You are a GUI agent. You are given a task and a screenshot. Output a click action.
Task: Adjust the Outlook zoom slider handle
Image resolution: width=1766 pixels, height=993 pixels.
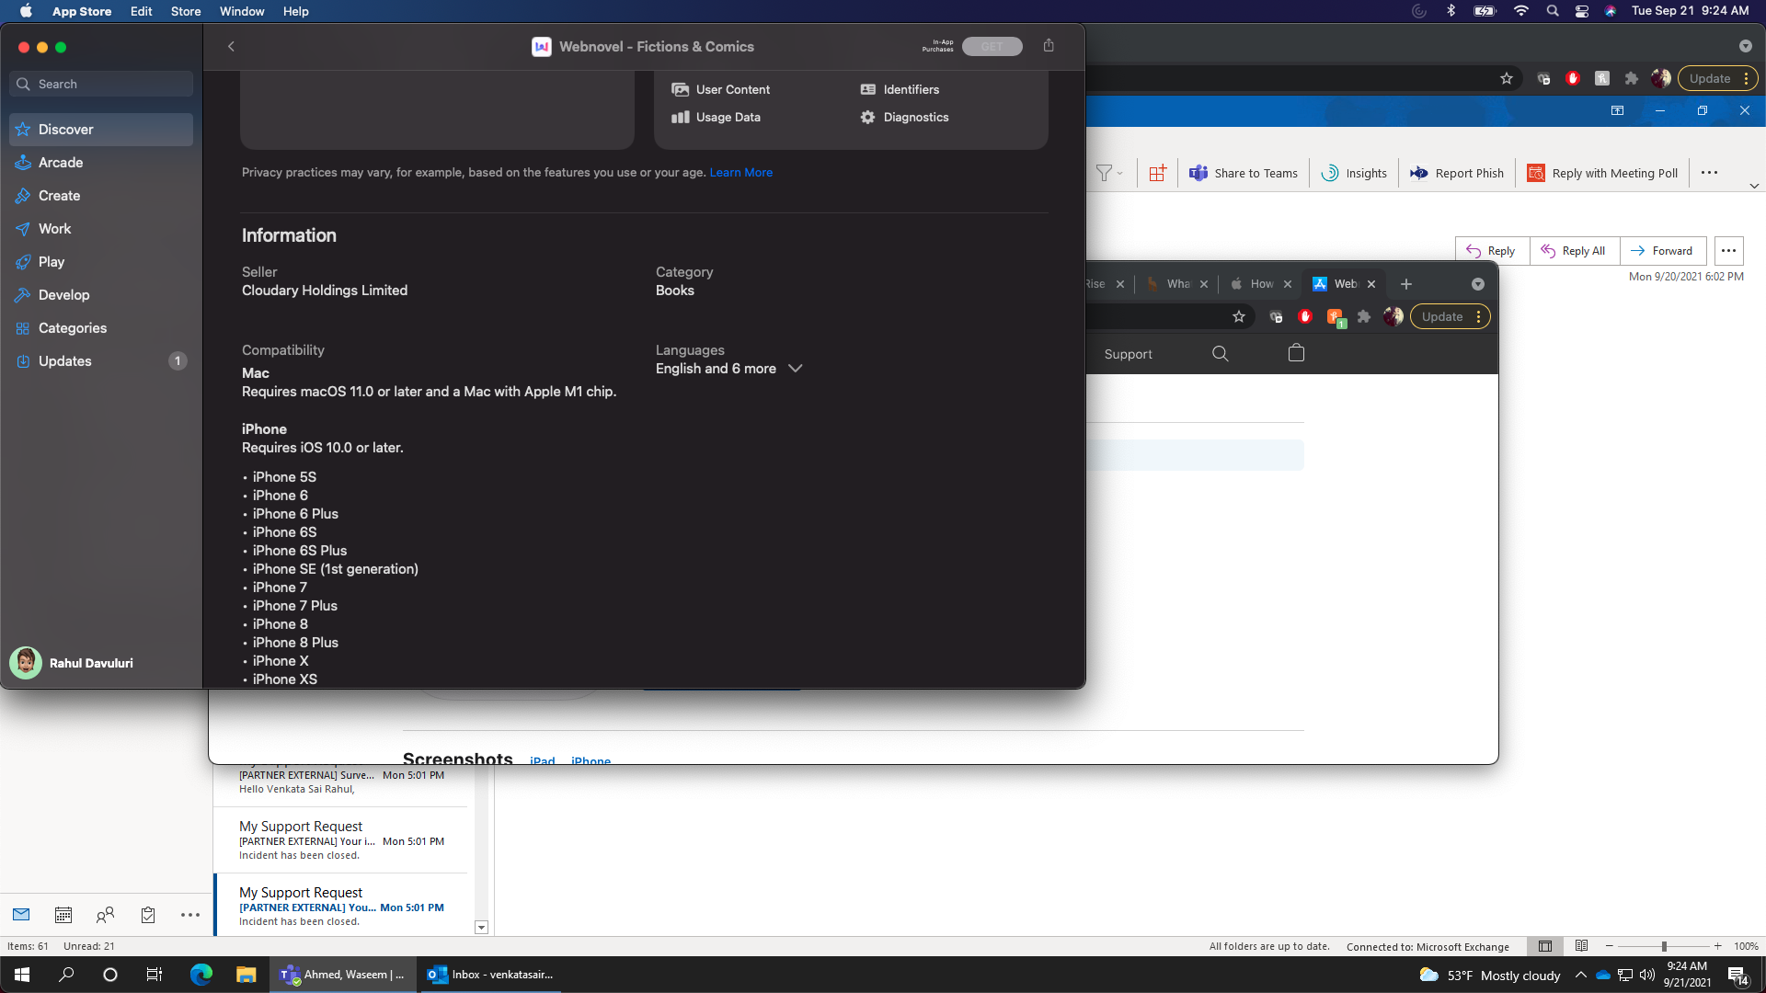coord(1664,946)
